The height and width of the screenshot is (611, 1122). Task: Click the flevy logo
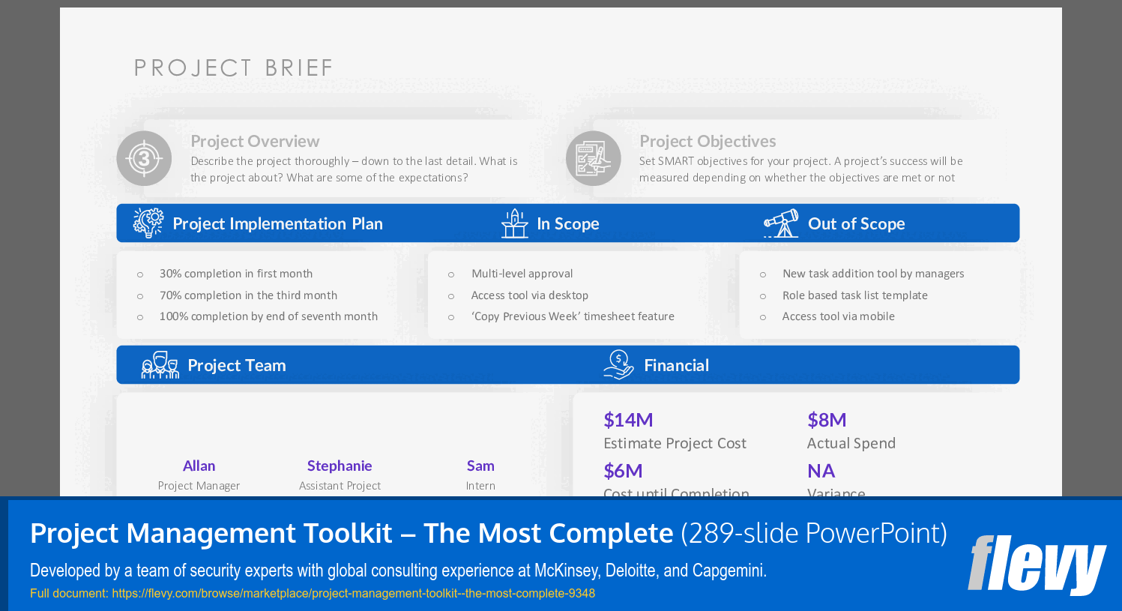[1037, 564]
